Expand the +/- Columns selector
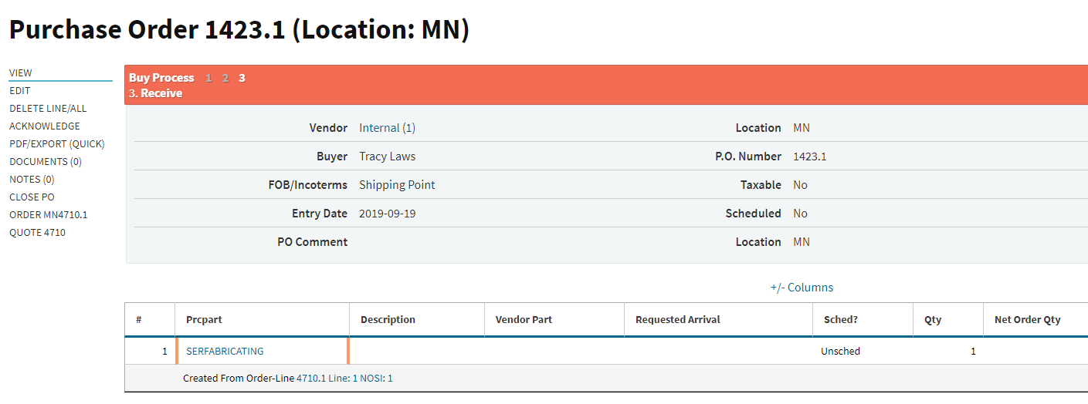Screen dimensions: 1088x404 pyautogui.click(x=802, y=288)
